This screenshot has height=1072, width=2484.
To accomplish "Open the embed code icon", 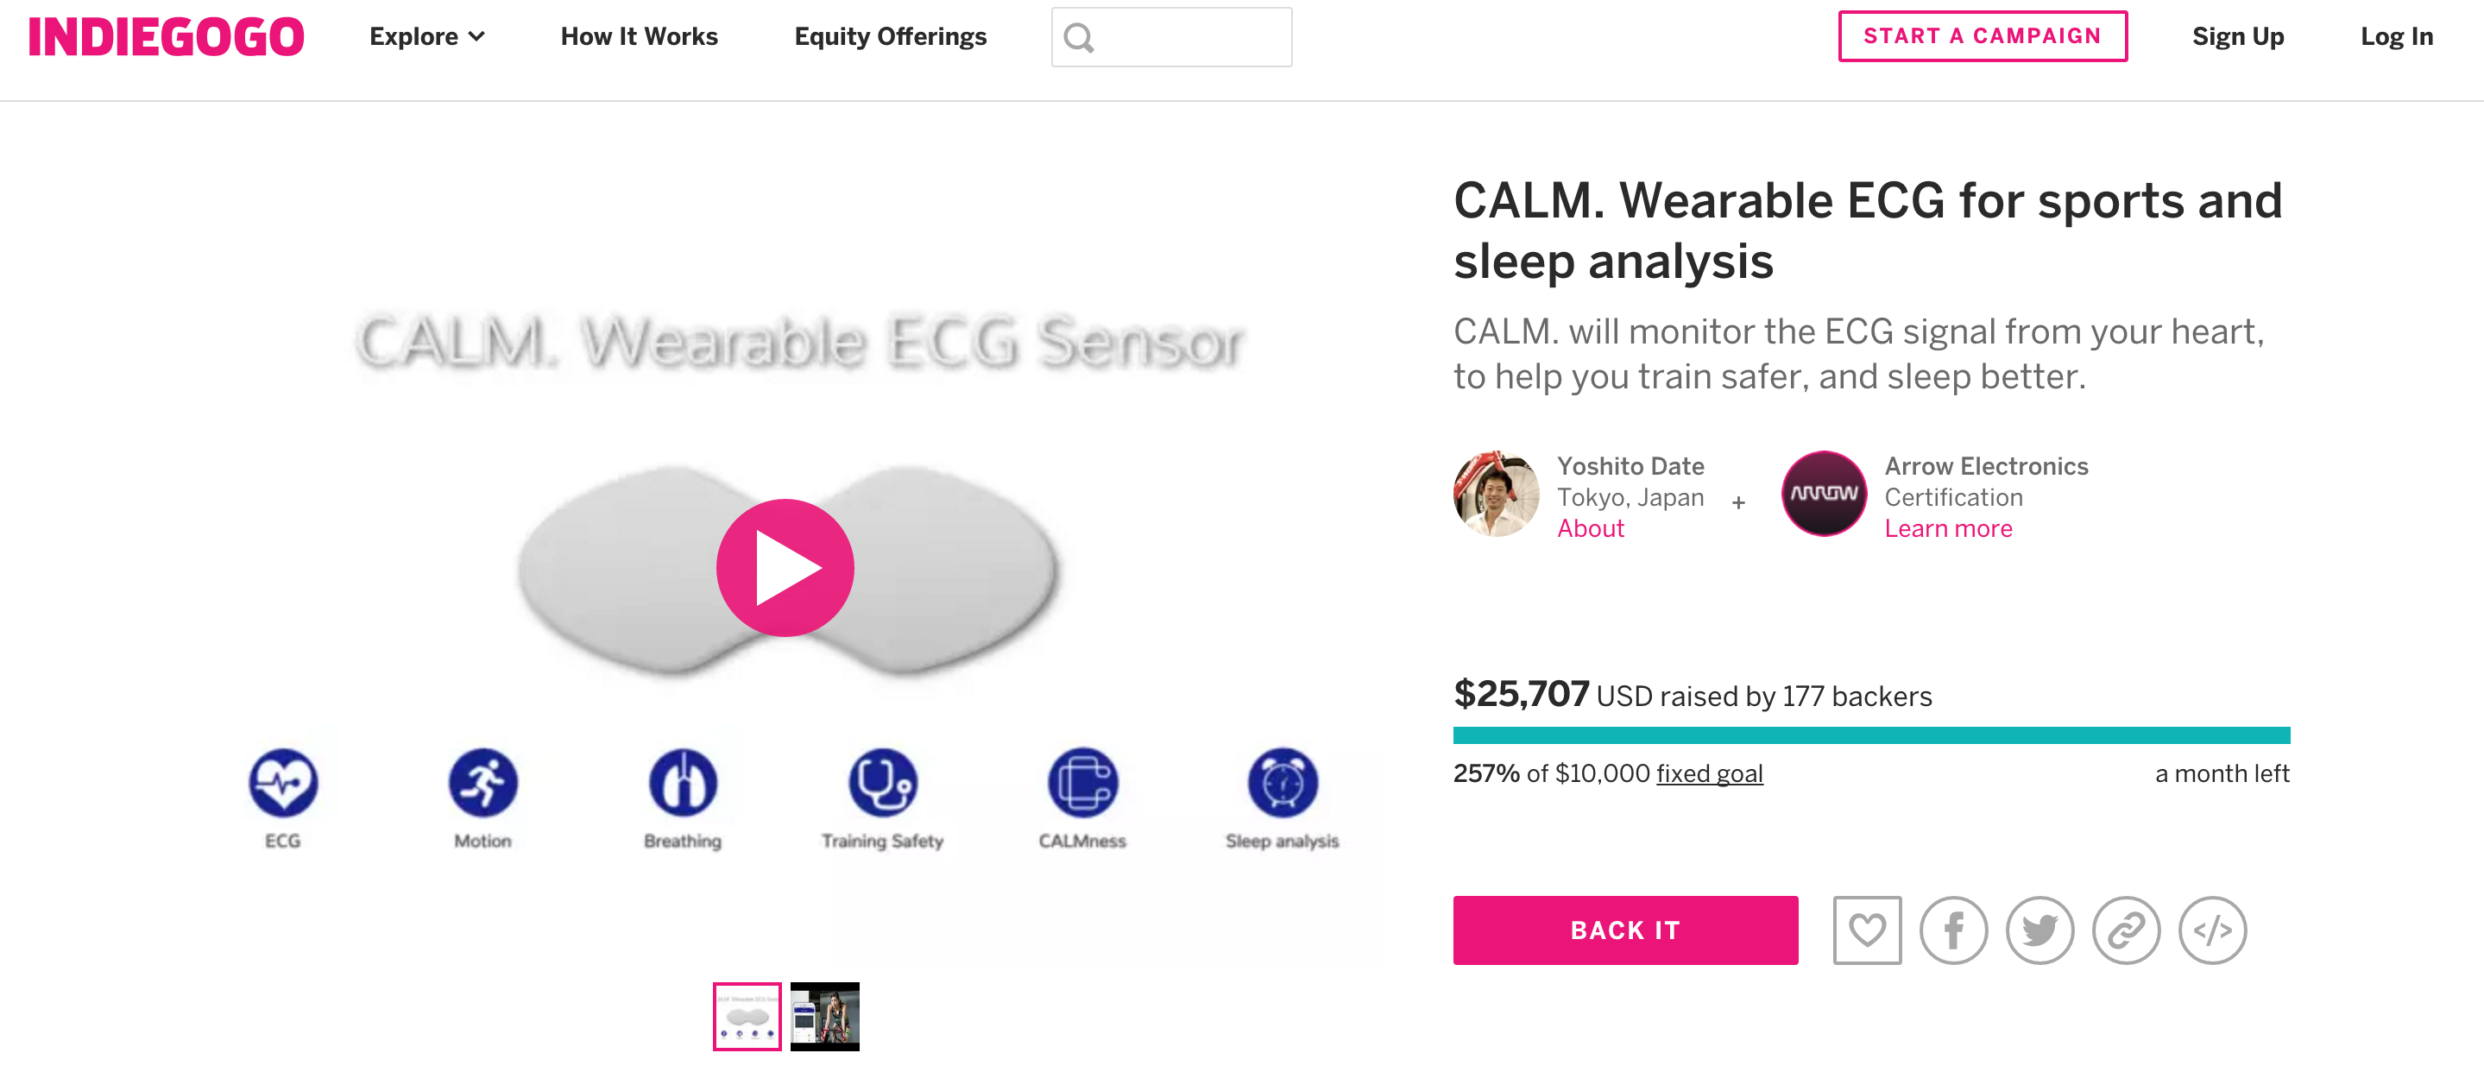I will tap(2212, 930).
